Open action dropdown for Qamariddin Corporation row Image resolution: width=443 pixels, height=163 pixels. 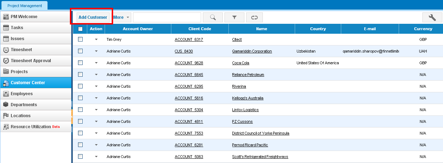(96, 51)
